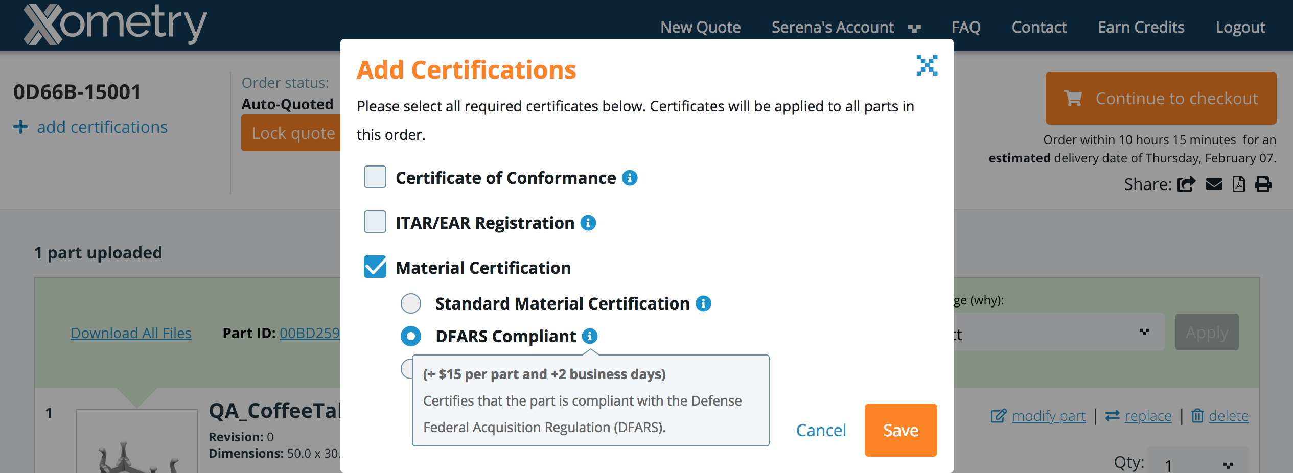Open Serena's Account menu
Viewport: 1293px width, 473px height.
tap(833, 27)
